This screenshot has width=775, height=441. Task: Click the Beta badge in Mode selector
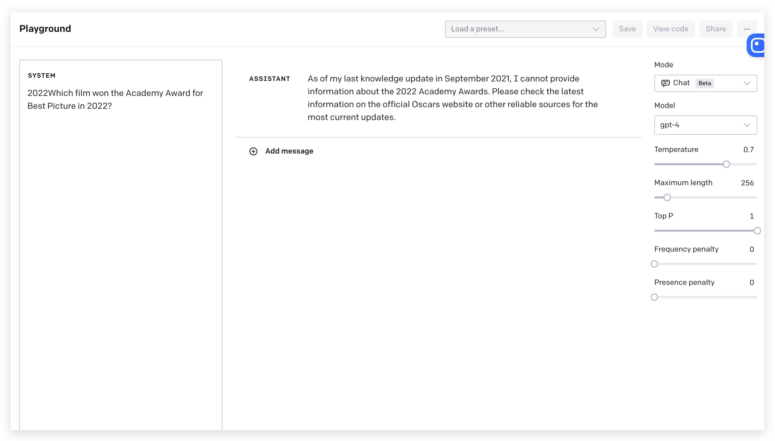(704, 83)
